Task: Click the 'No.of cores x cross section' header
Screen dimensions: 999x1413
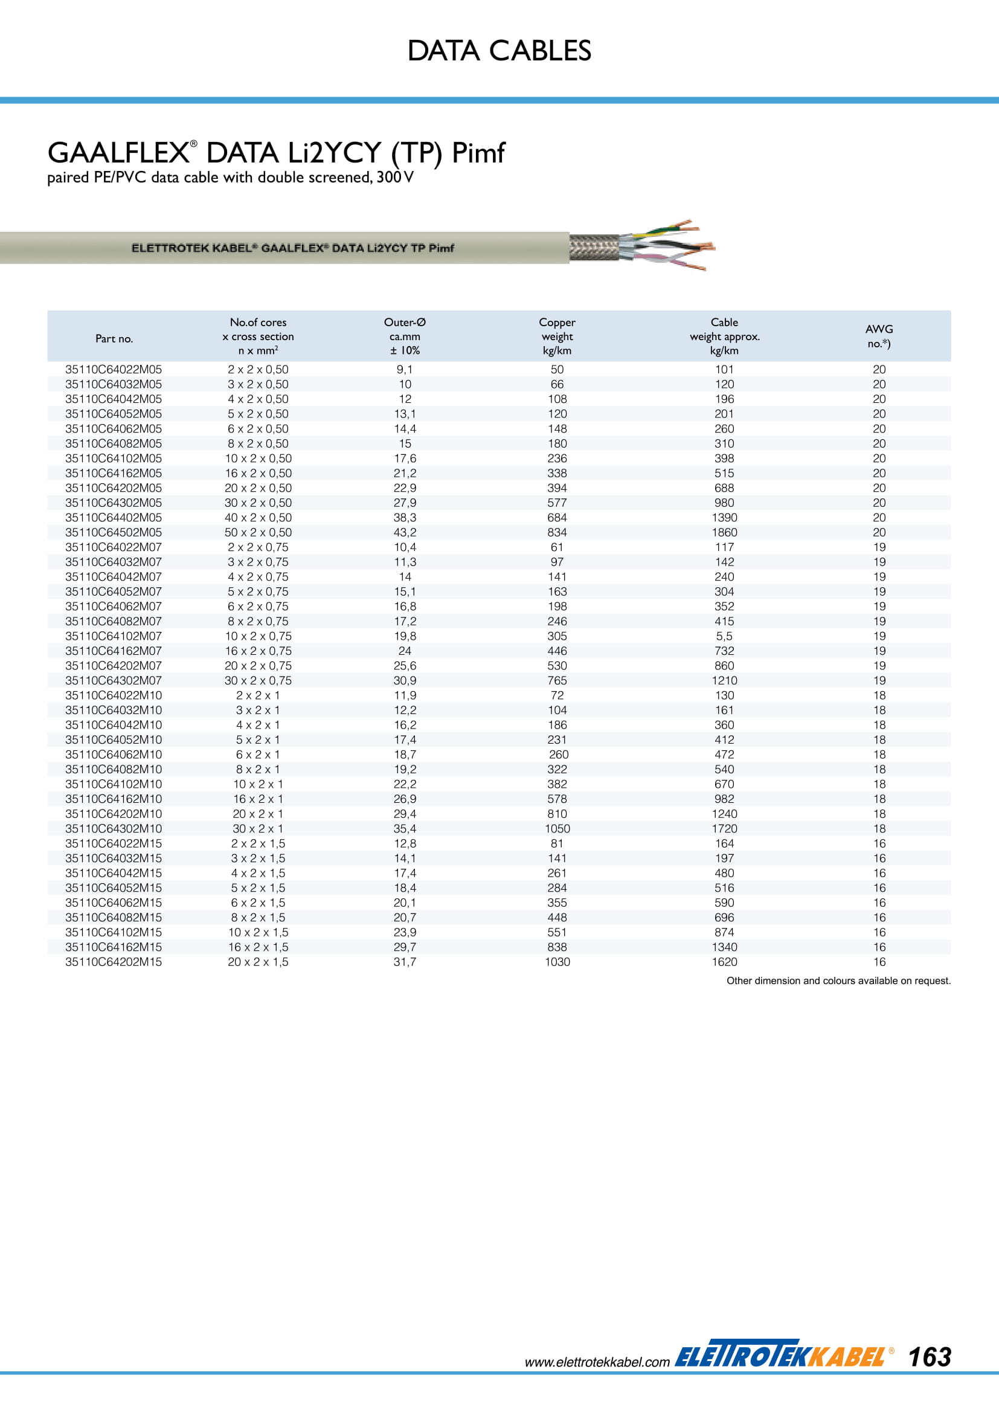Action: [259, 336]
